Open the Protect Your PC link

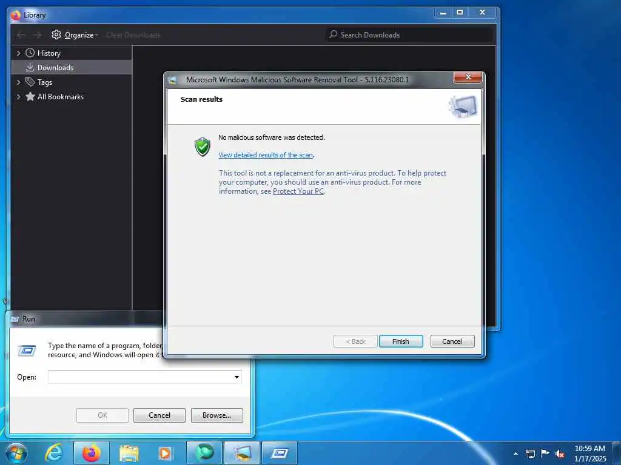tap(298, 191)
